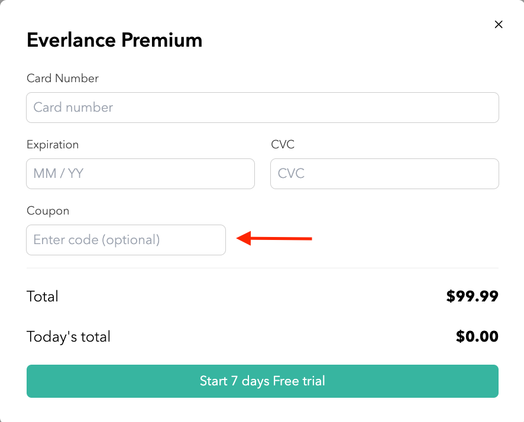Click the divider line above Total
This screenshot has width=524, height=422.
[263, 268]
